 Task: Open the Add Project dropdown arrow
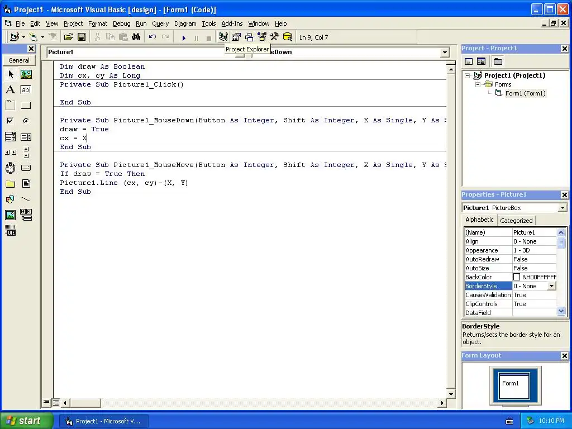(23, 37)
